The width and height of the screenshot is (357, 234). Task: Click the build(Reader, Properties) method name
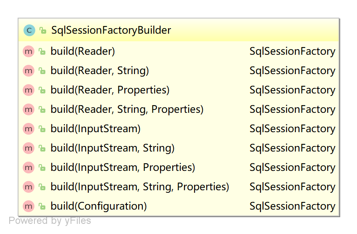[110, 90]
